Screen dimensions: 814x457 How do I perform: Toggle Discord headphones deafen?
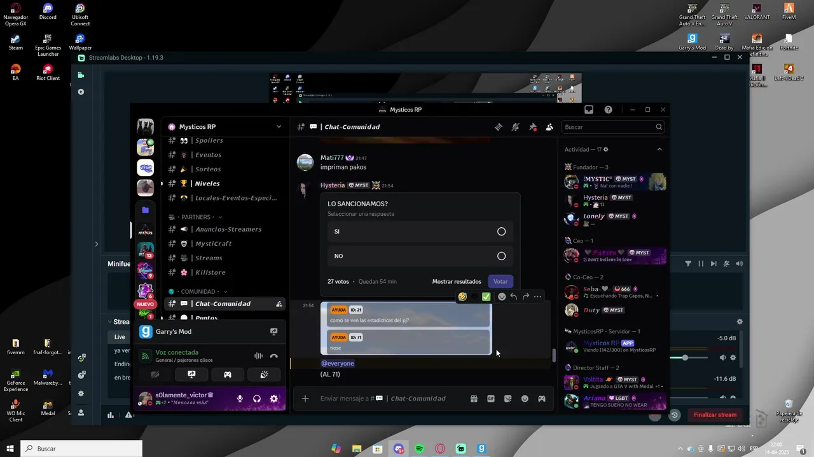(x=257, y=399)
